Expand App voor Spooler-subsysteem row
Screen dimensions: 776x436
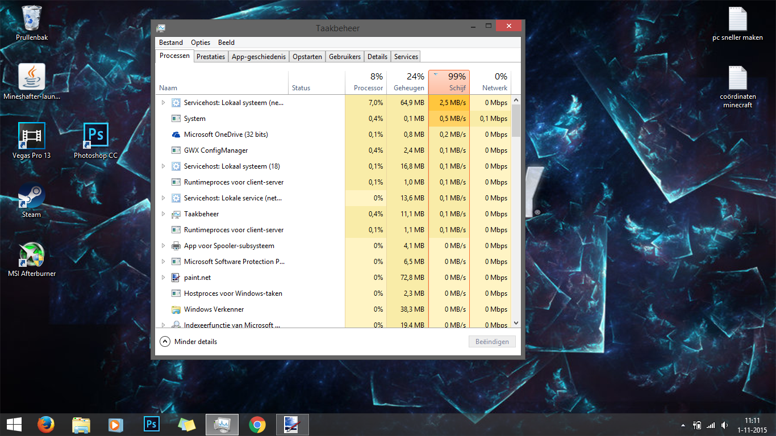[163, 246]
